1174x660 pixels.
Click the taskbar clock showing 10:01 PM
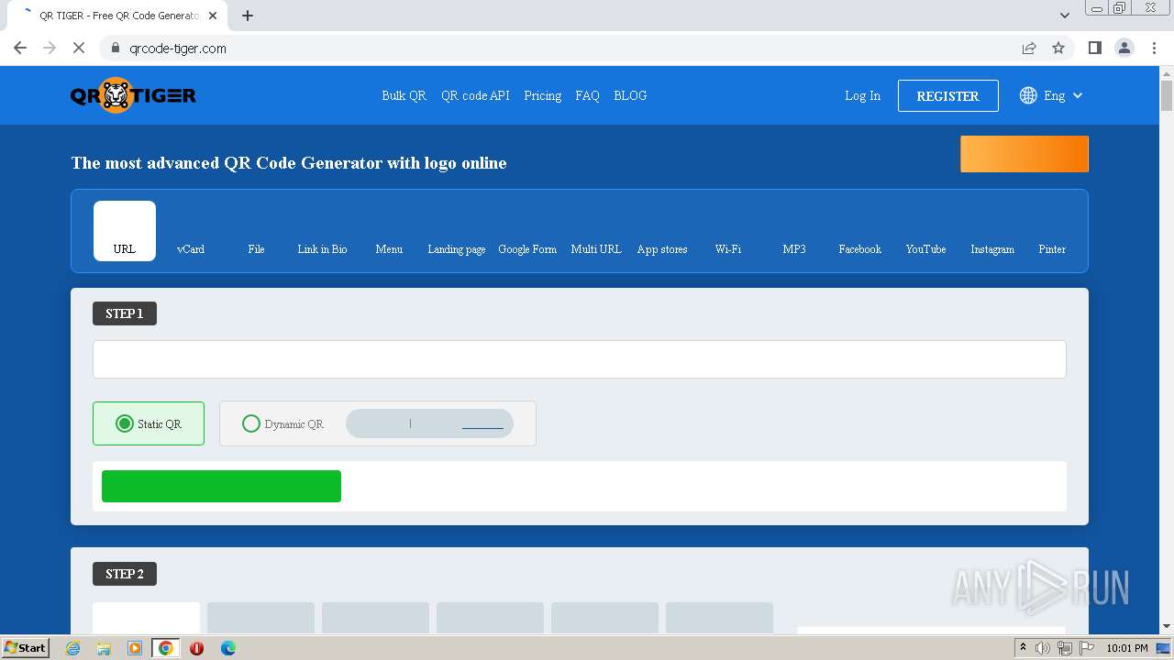[x=1127, y=648]
